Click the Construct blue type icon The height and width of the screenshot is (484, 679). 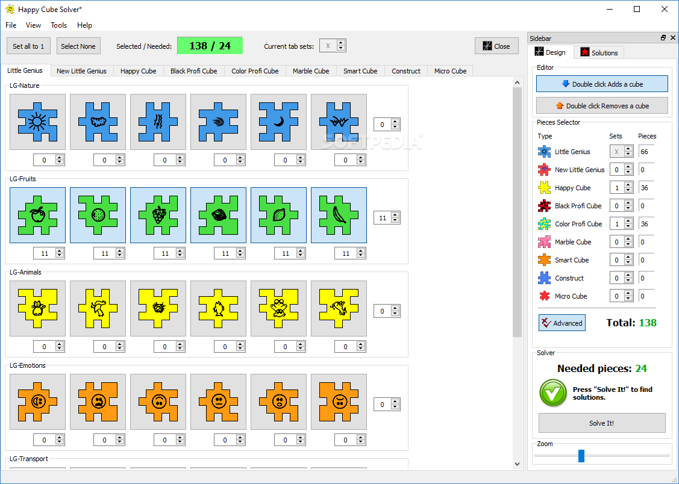pyautogui.click(x=544, y=278)
